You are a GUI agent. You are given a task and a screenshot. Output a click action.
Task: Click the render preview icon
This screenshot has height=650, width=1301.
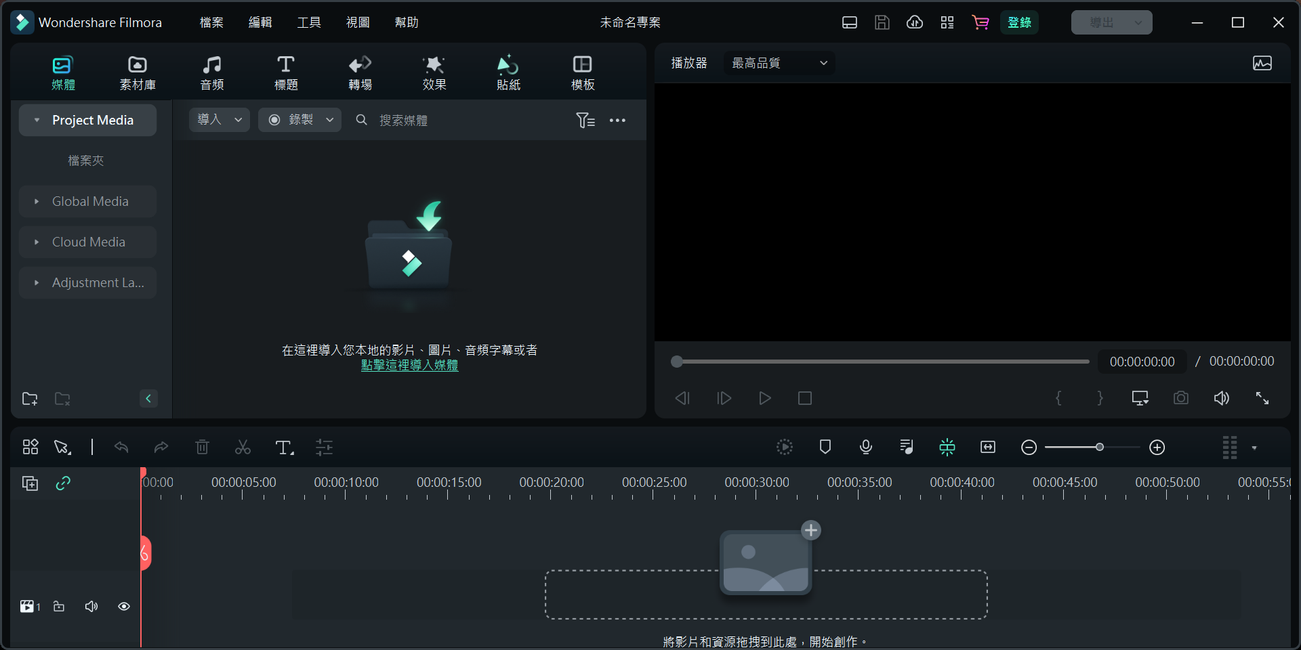tap(785, 447)
